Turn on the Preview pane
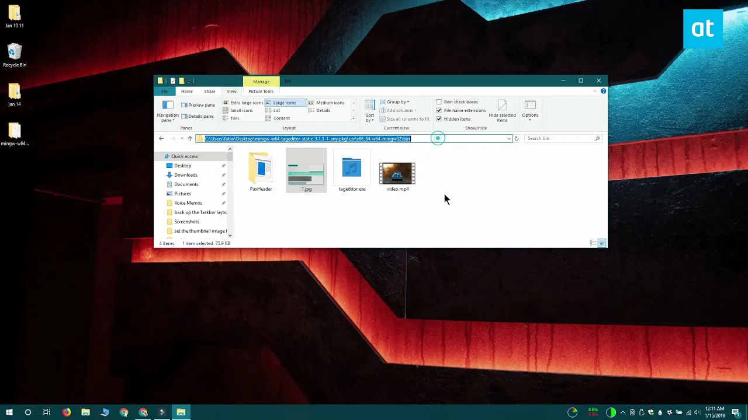The height and width of the screenshot is (420, 748). (x=198, y=105)
